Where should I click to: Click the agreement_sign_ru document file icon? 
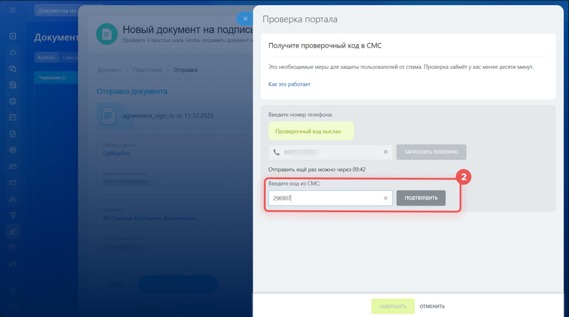pos(109,116)
